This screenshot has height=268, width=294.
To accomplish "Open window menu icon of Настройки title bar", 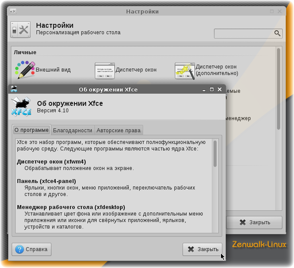I will point(13,11).
